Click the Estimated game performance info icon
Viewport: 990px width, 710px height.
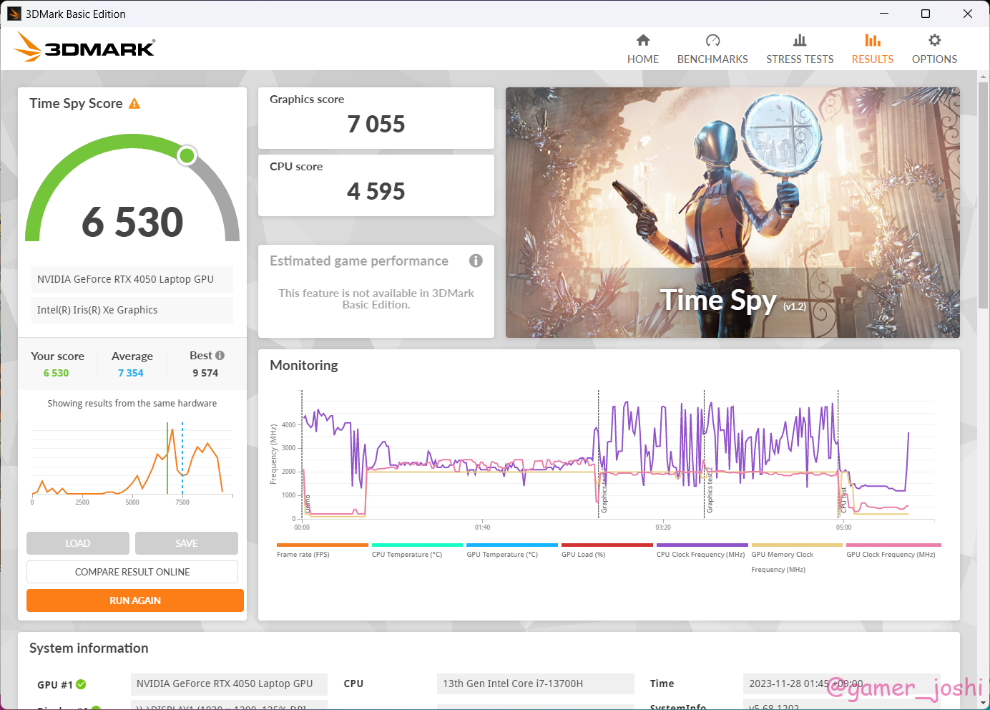coord(476,261)
